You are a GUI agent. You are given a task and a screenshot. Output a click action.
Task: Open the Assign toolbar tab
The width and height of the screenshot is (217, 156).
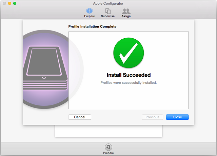coord(126,13)
